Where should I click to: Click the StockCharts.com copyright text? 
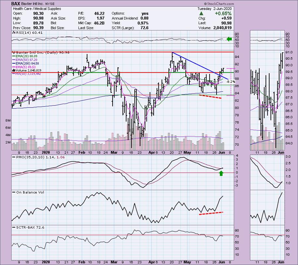[x=219, y=4]
